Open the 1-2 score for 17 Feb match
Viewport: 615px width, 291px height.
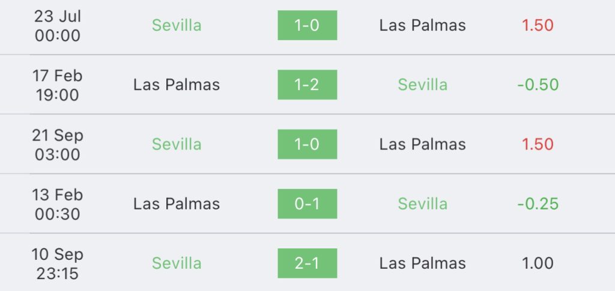coord(307,85)
